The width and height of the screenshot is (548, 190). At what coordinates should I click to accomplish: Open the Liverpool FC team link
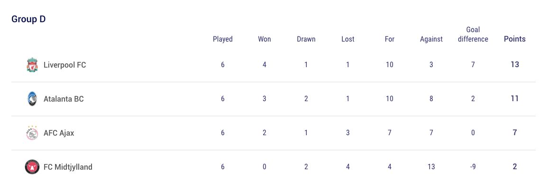64,65
